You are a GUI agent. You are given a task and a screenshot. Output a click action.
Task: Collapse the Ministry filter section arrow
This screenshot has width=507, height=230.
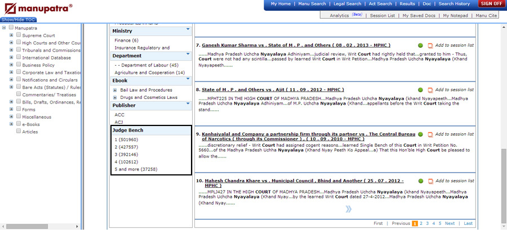188,31
